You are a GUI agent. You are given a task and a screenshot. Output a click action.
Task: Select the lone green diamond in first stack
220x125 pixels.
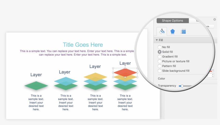click(x=36, y=86)
